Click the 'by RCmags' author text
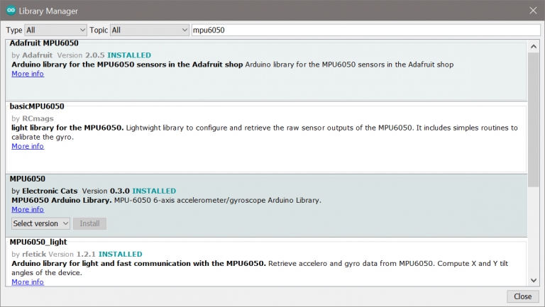This screenshot has height=307, width=545. click(33, 118)
